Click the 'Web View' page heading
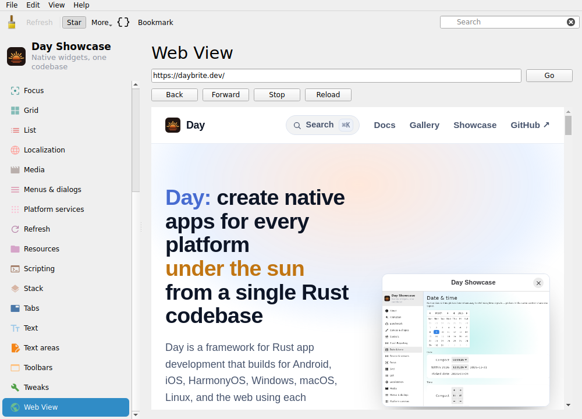Image resolution: width=582 pixels, height=419 pixels. (x=192, y=53)
